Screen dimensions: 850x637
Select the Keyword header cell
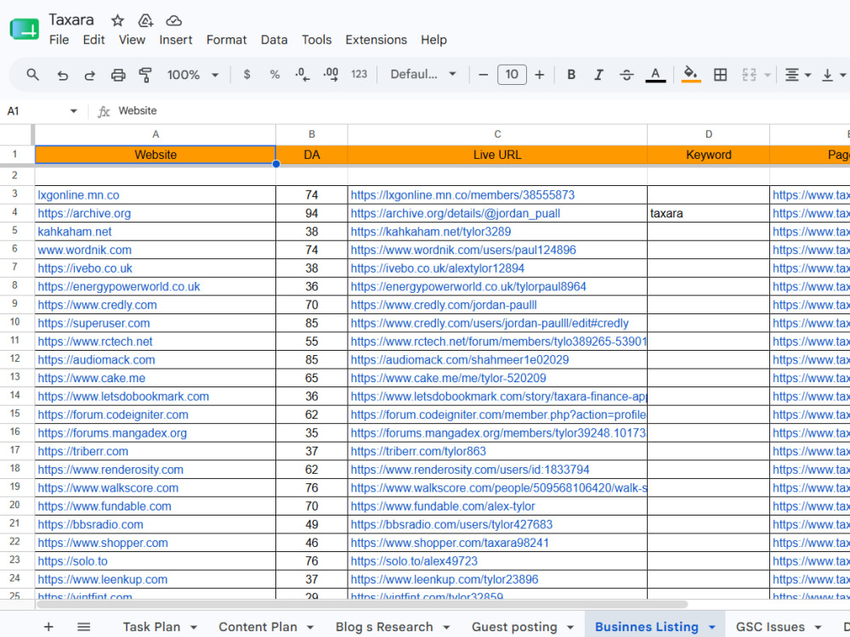pos(708,155)
